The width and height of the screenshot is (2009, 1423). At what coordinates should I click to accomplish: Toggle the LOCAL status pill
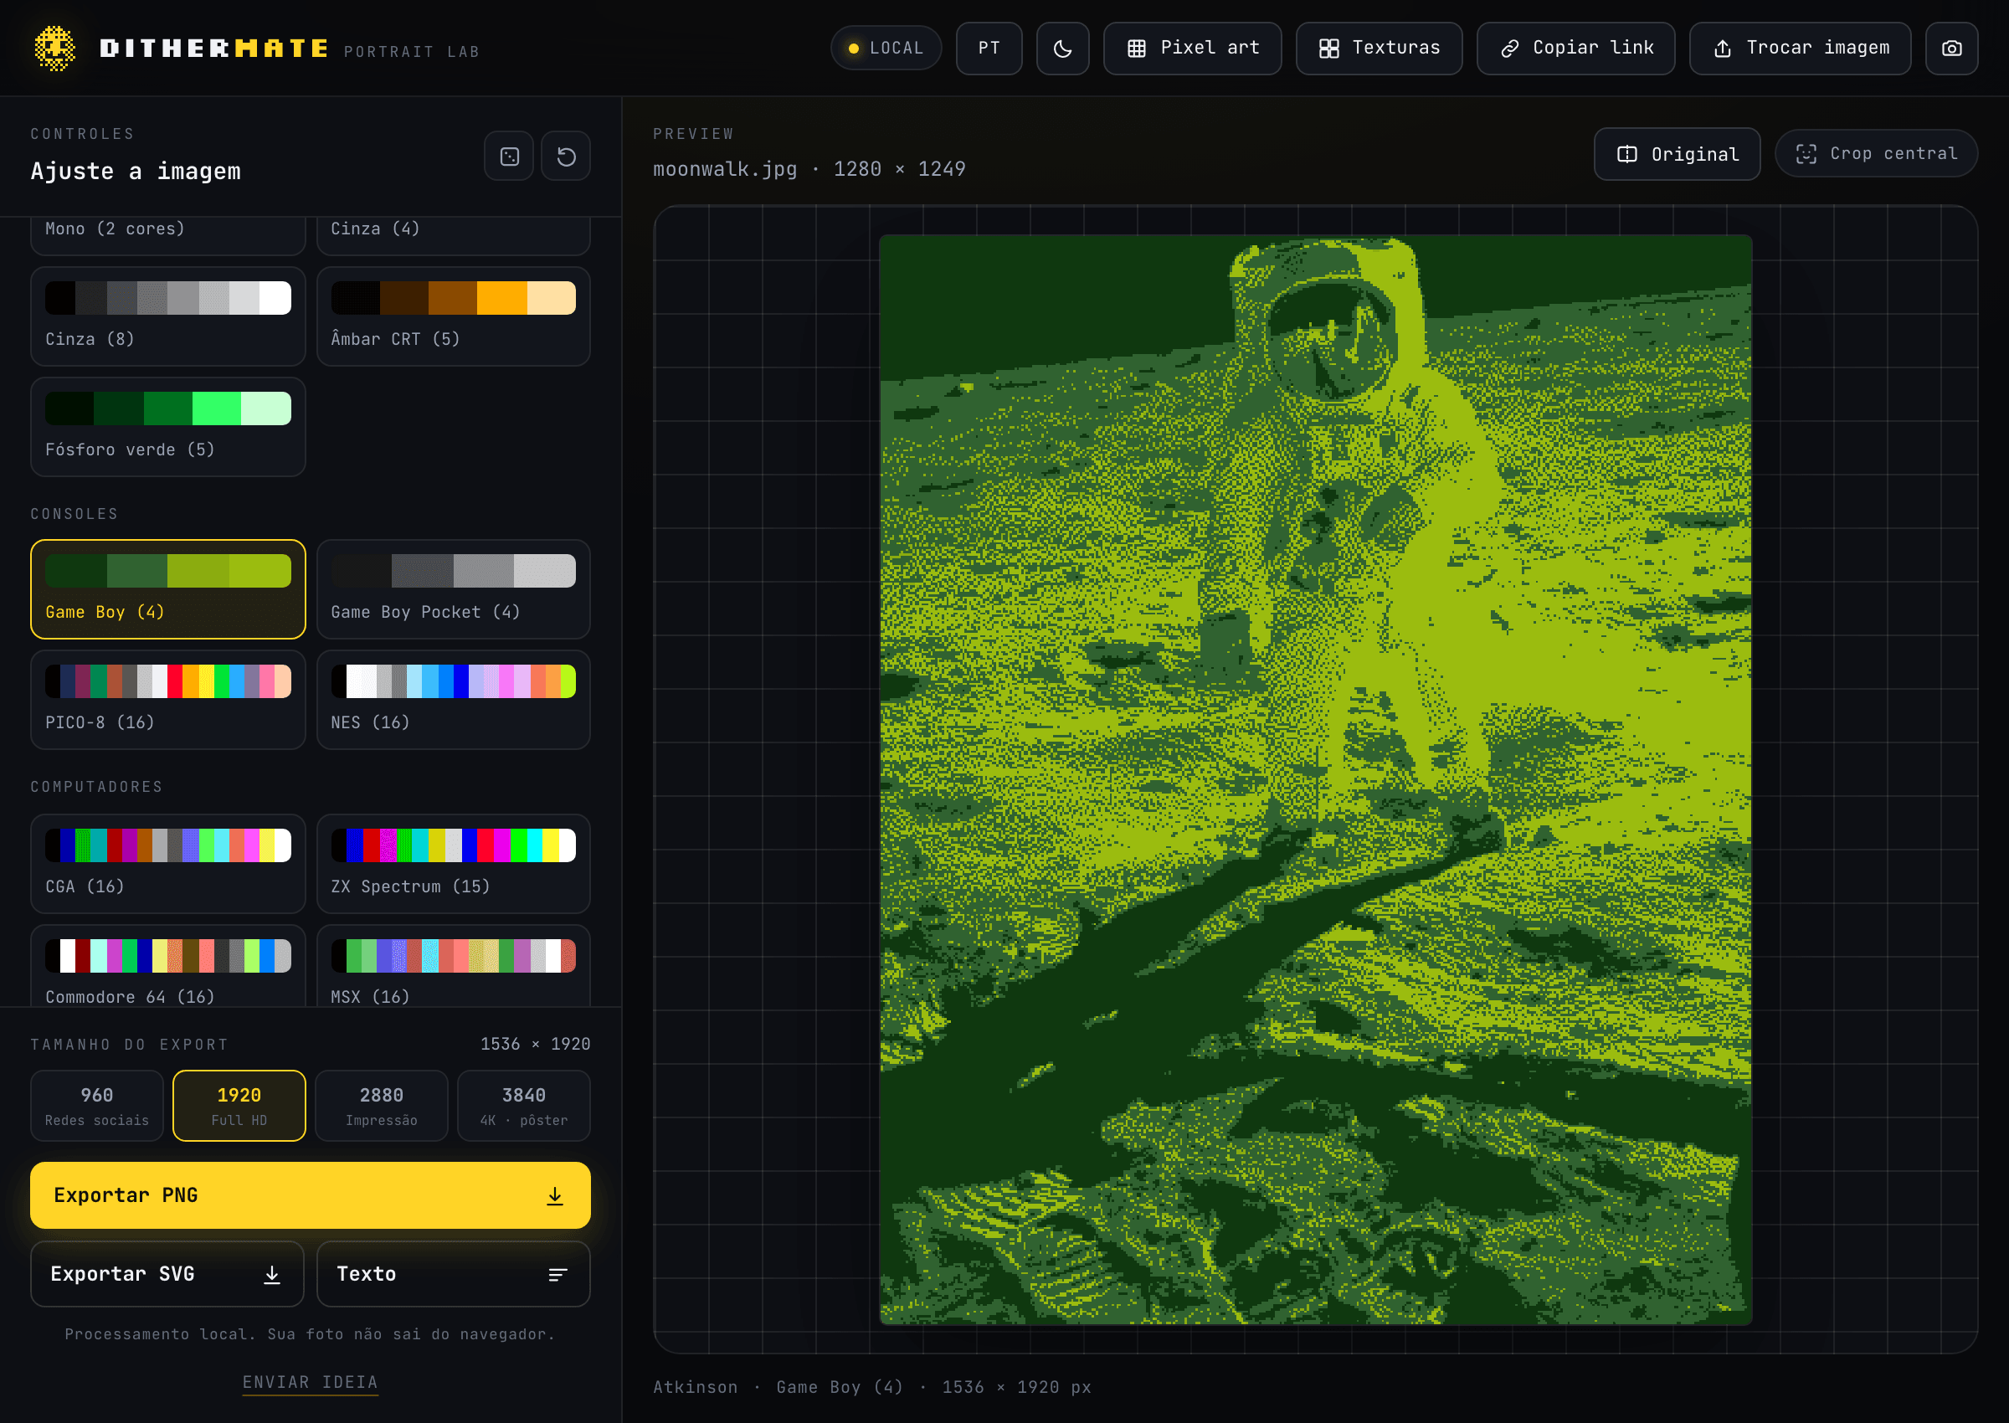click(x=886, y=49)
